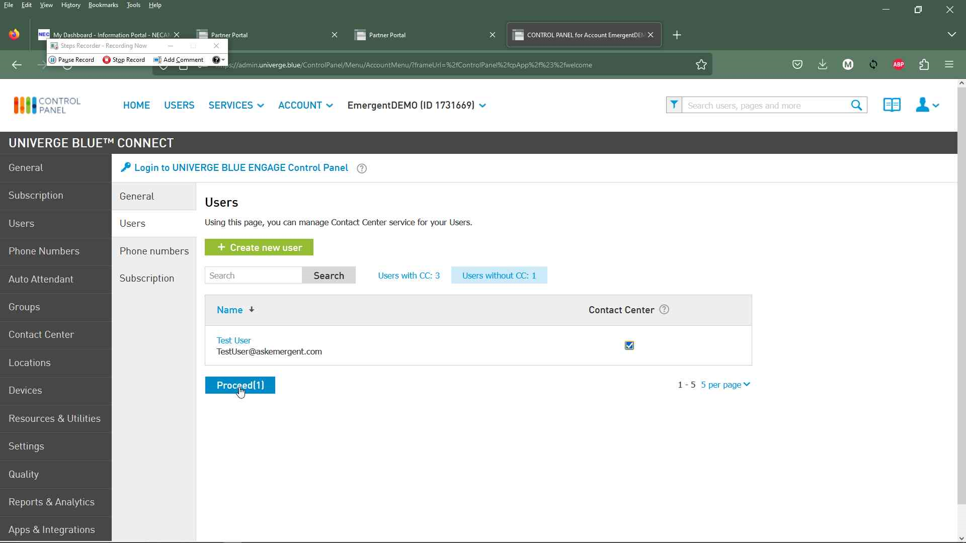
Task: Click Pause Record in Steps Recorder
Action: (x=71, y=60)
